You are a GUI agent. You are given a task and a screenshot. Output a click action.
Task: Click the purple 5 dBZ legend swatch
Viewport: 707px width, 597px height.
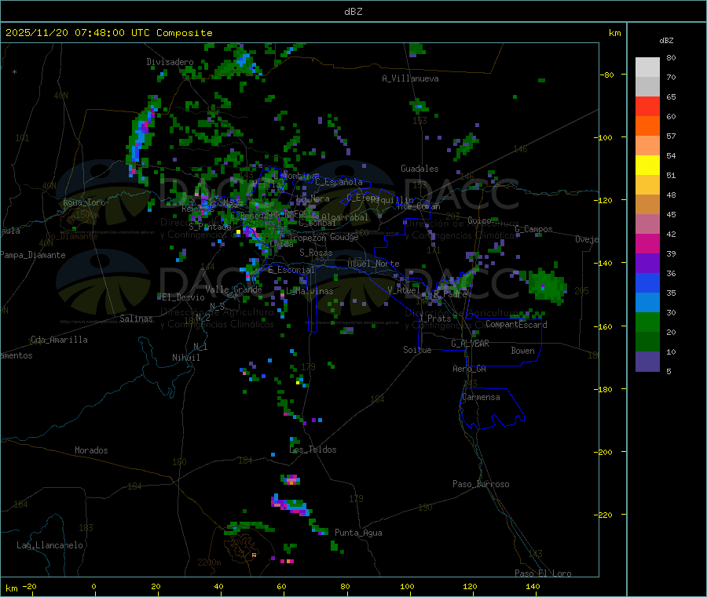tap(647, 362)
